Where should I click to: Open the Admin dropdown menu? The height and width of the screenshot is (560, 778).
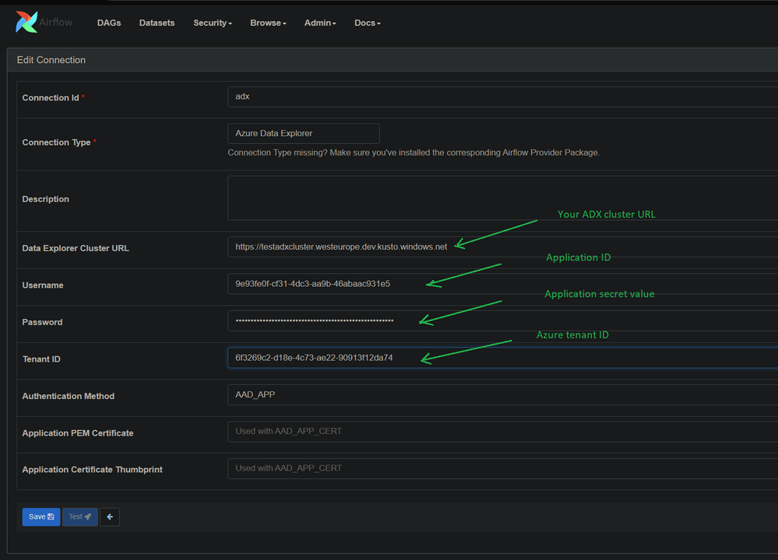(x=320, y=23)
